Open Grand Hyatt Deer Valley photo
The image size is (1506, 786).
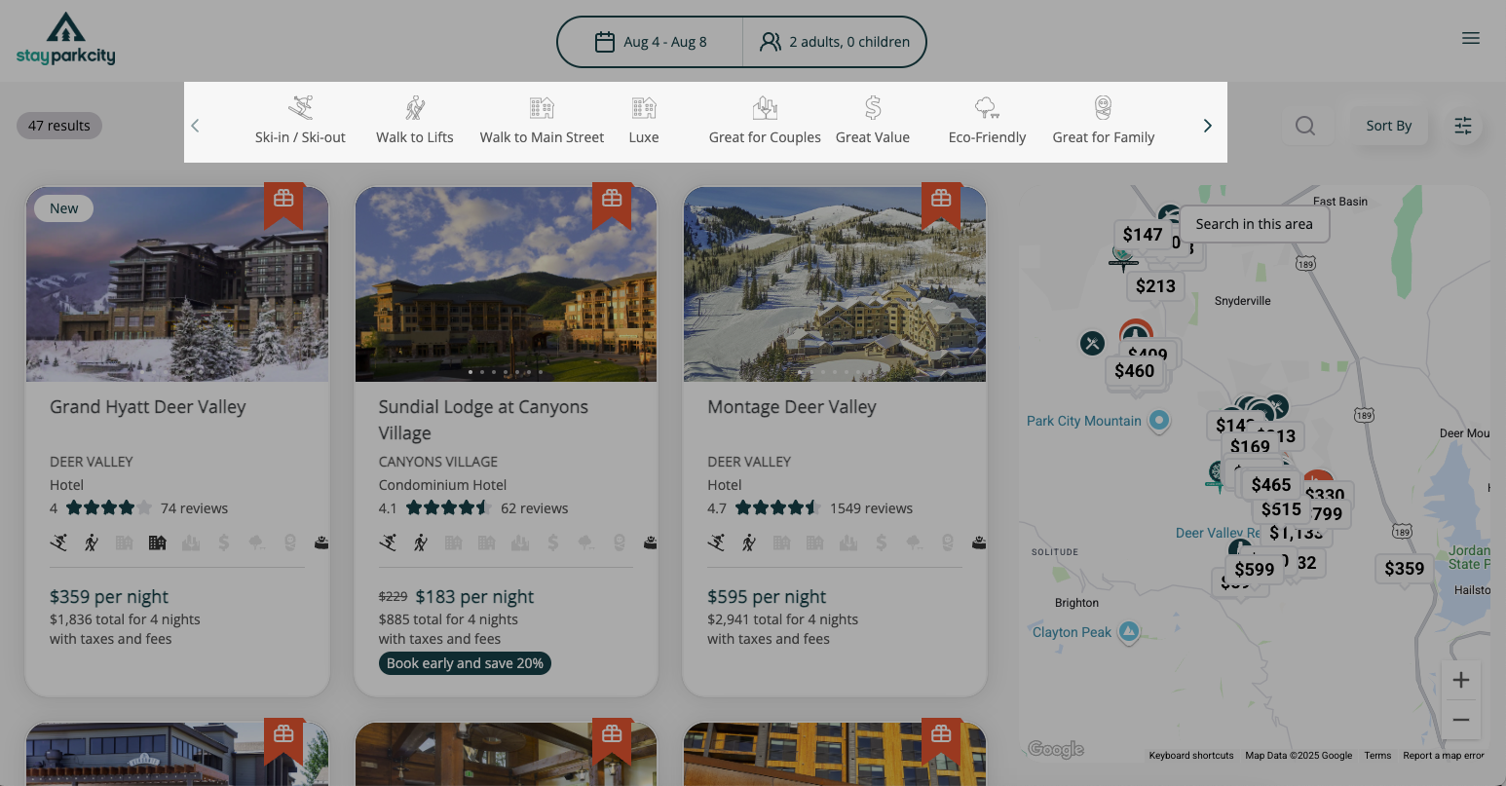[177, 284]
